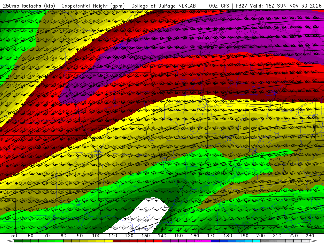Image resolution: width=324 pixels, height=243 pixels.
Task: Click the 220 label on the color scale
Action: pos(293,236)
